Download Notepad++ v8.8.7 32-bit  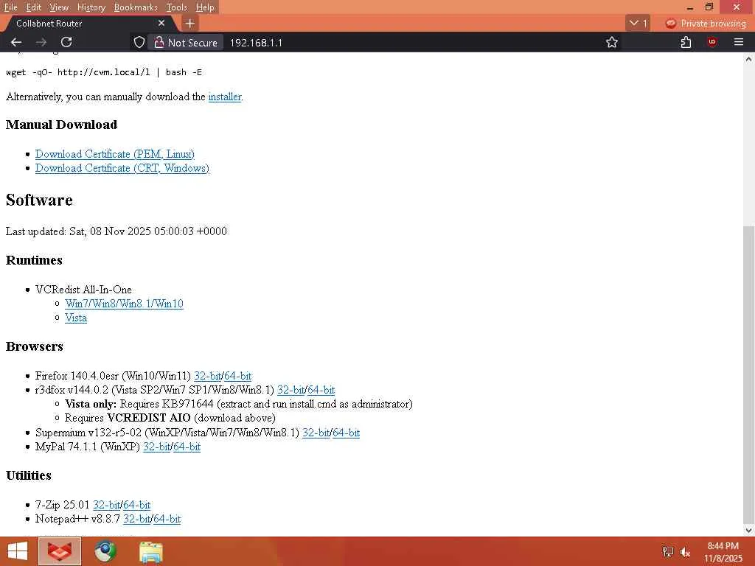(136, 519)
